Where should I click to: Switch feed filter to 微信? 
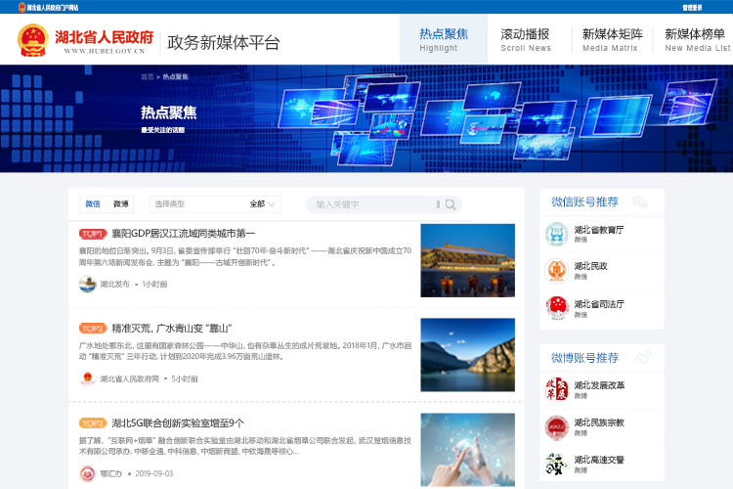tap(93, 204)
